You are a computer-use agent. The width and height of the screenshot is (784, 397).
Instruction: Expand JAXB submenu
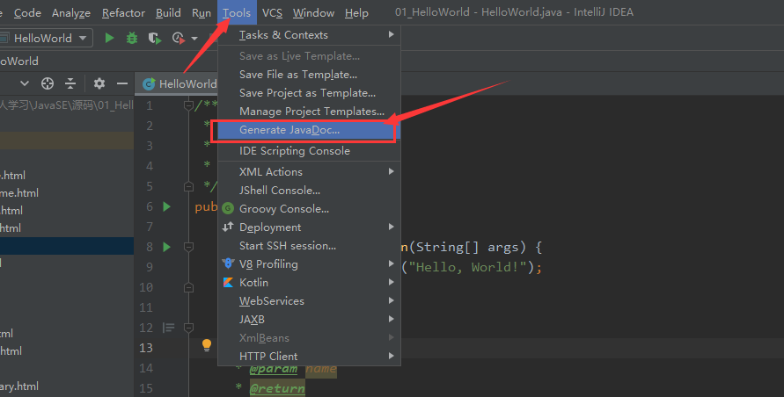pos(309,320)
